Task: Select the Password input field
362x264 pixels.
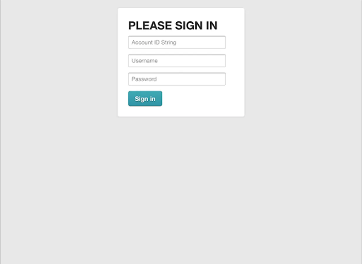Action: coord(177,79)
